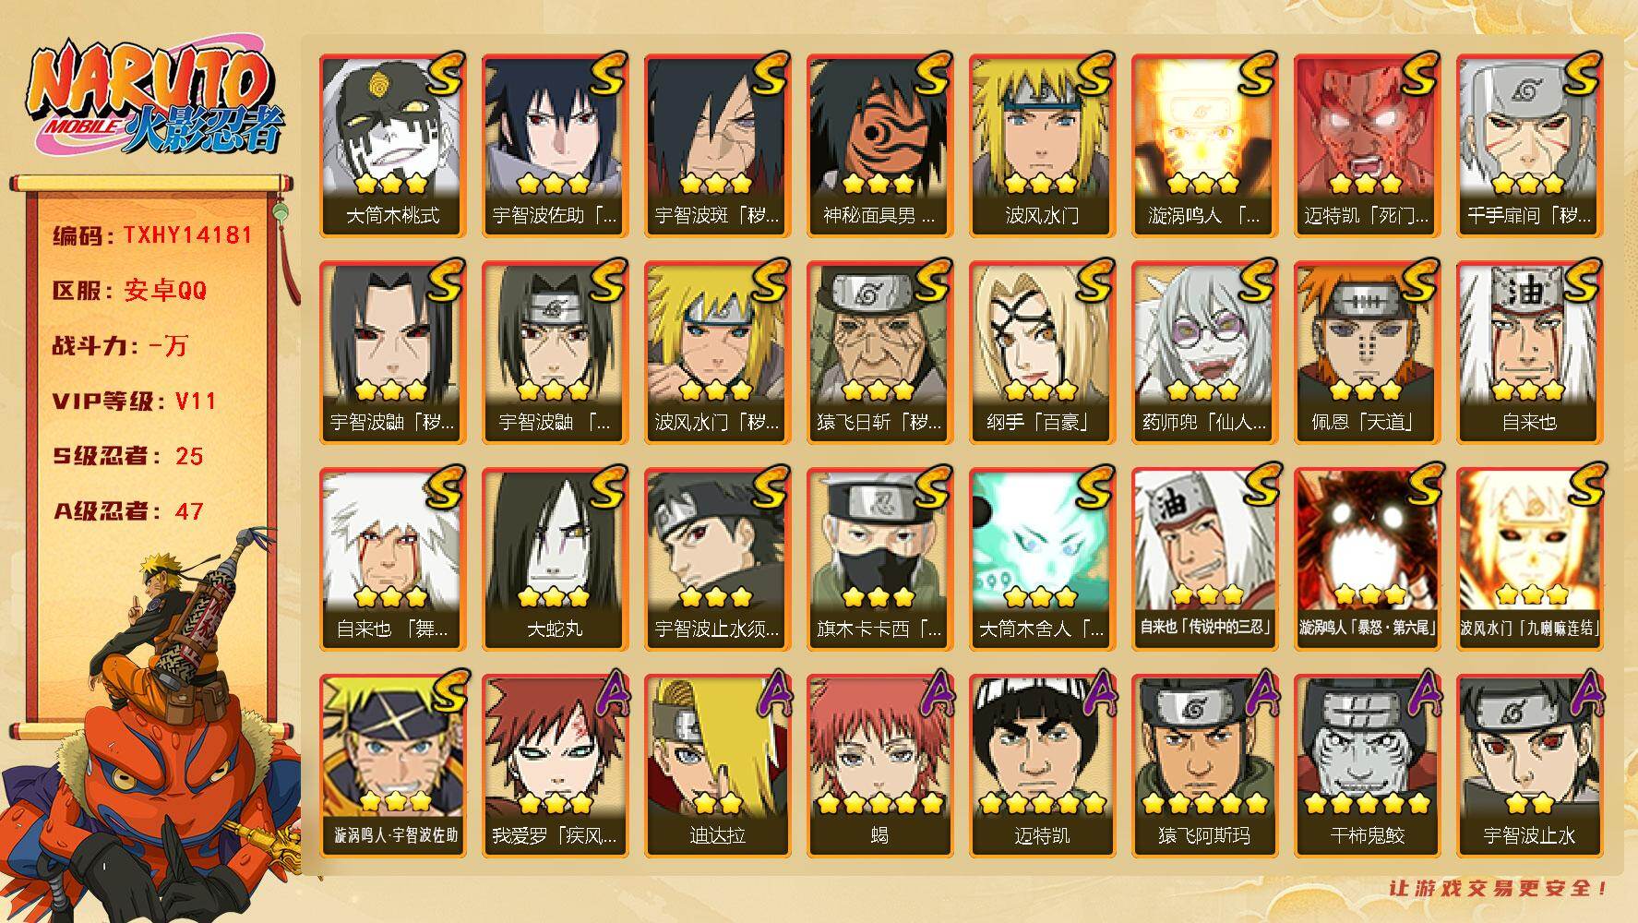
Task: Select the 大筒木桃式 ninja card
Action: pyautogui.click(x=392, y=146)
